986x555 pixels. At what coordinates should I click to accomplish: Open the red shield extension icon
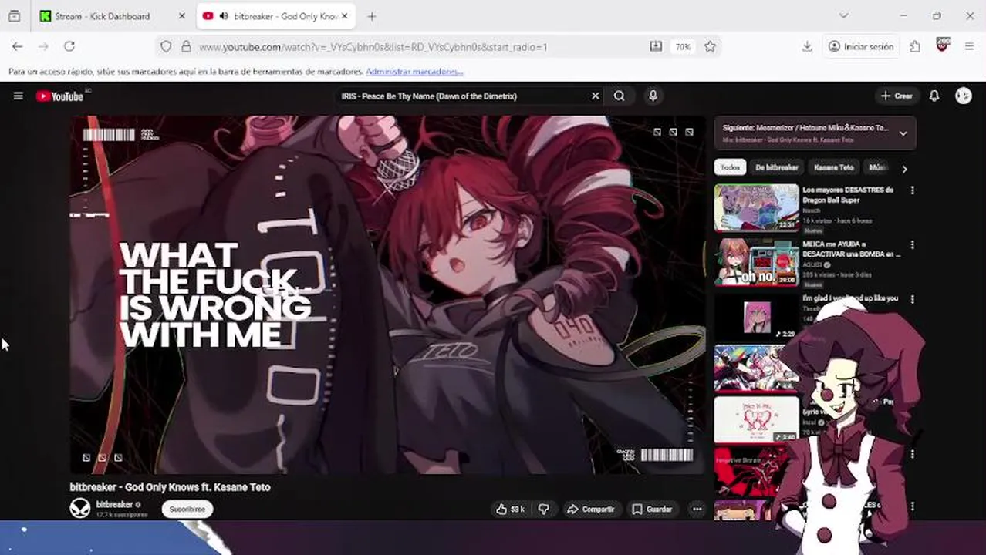942,45
